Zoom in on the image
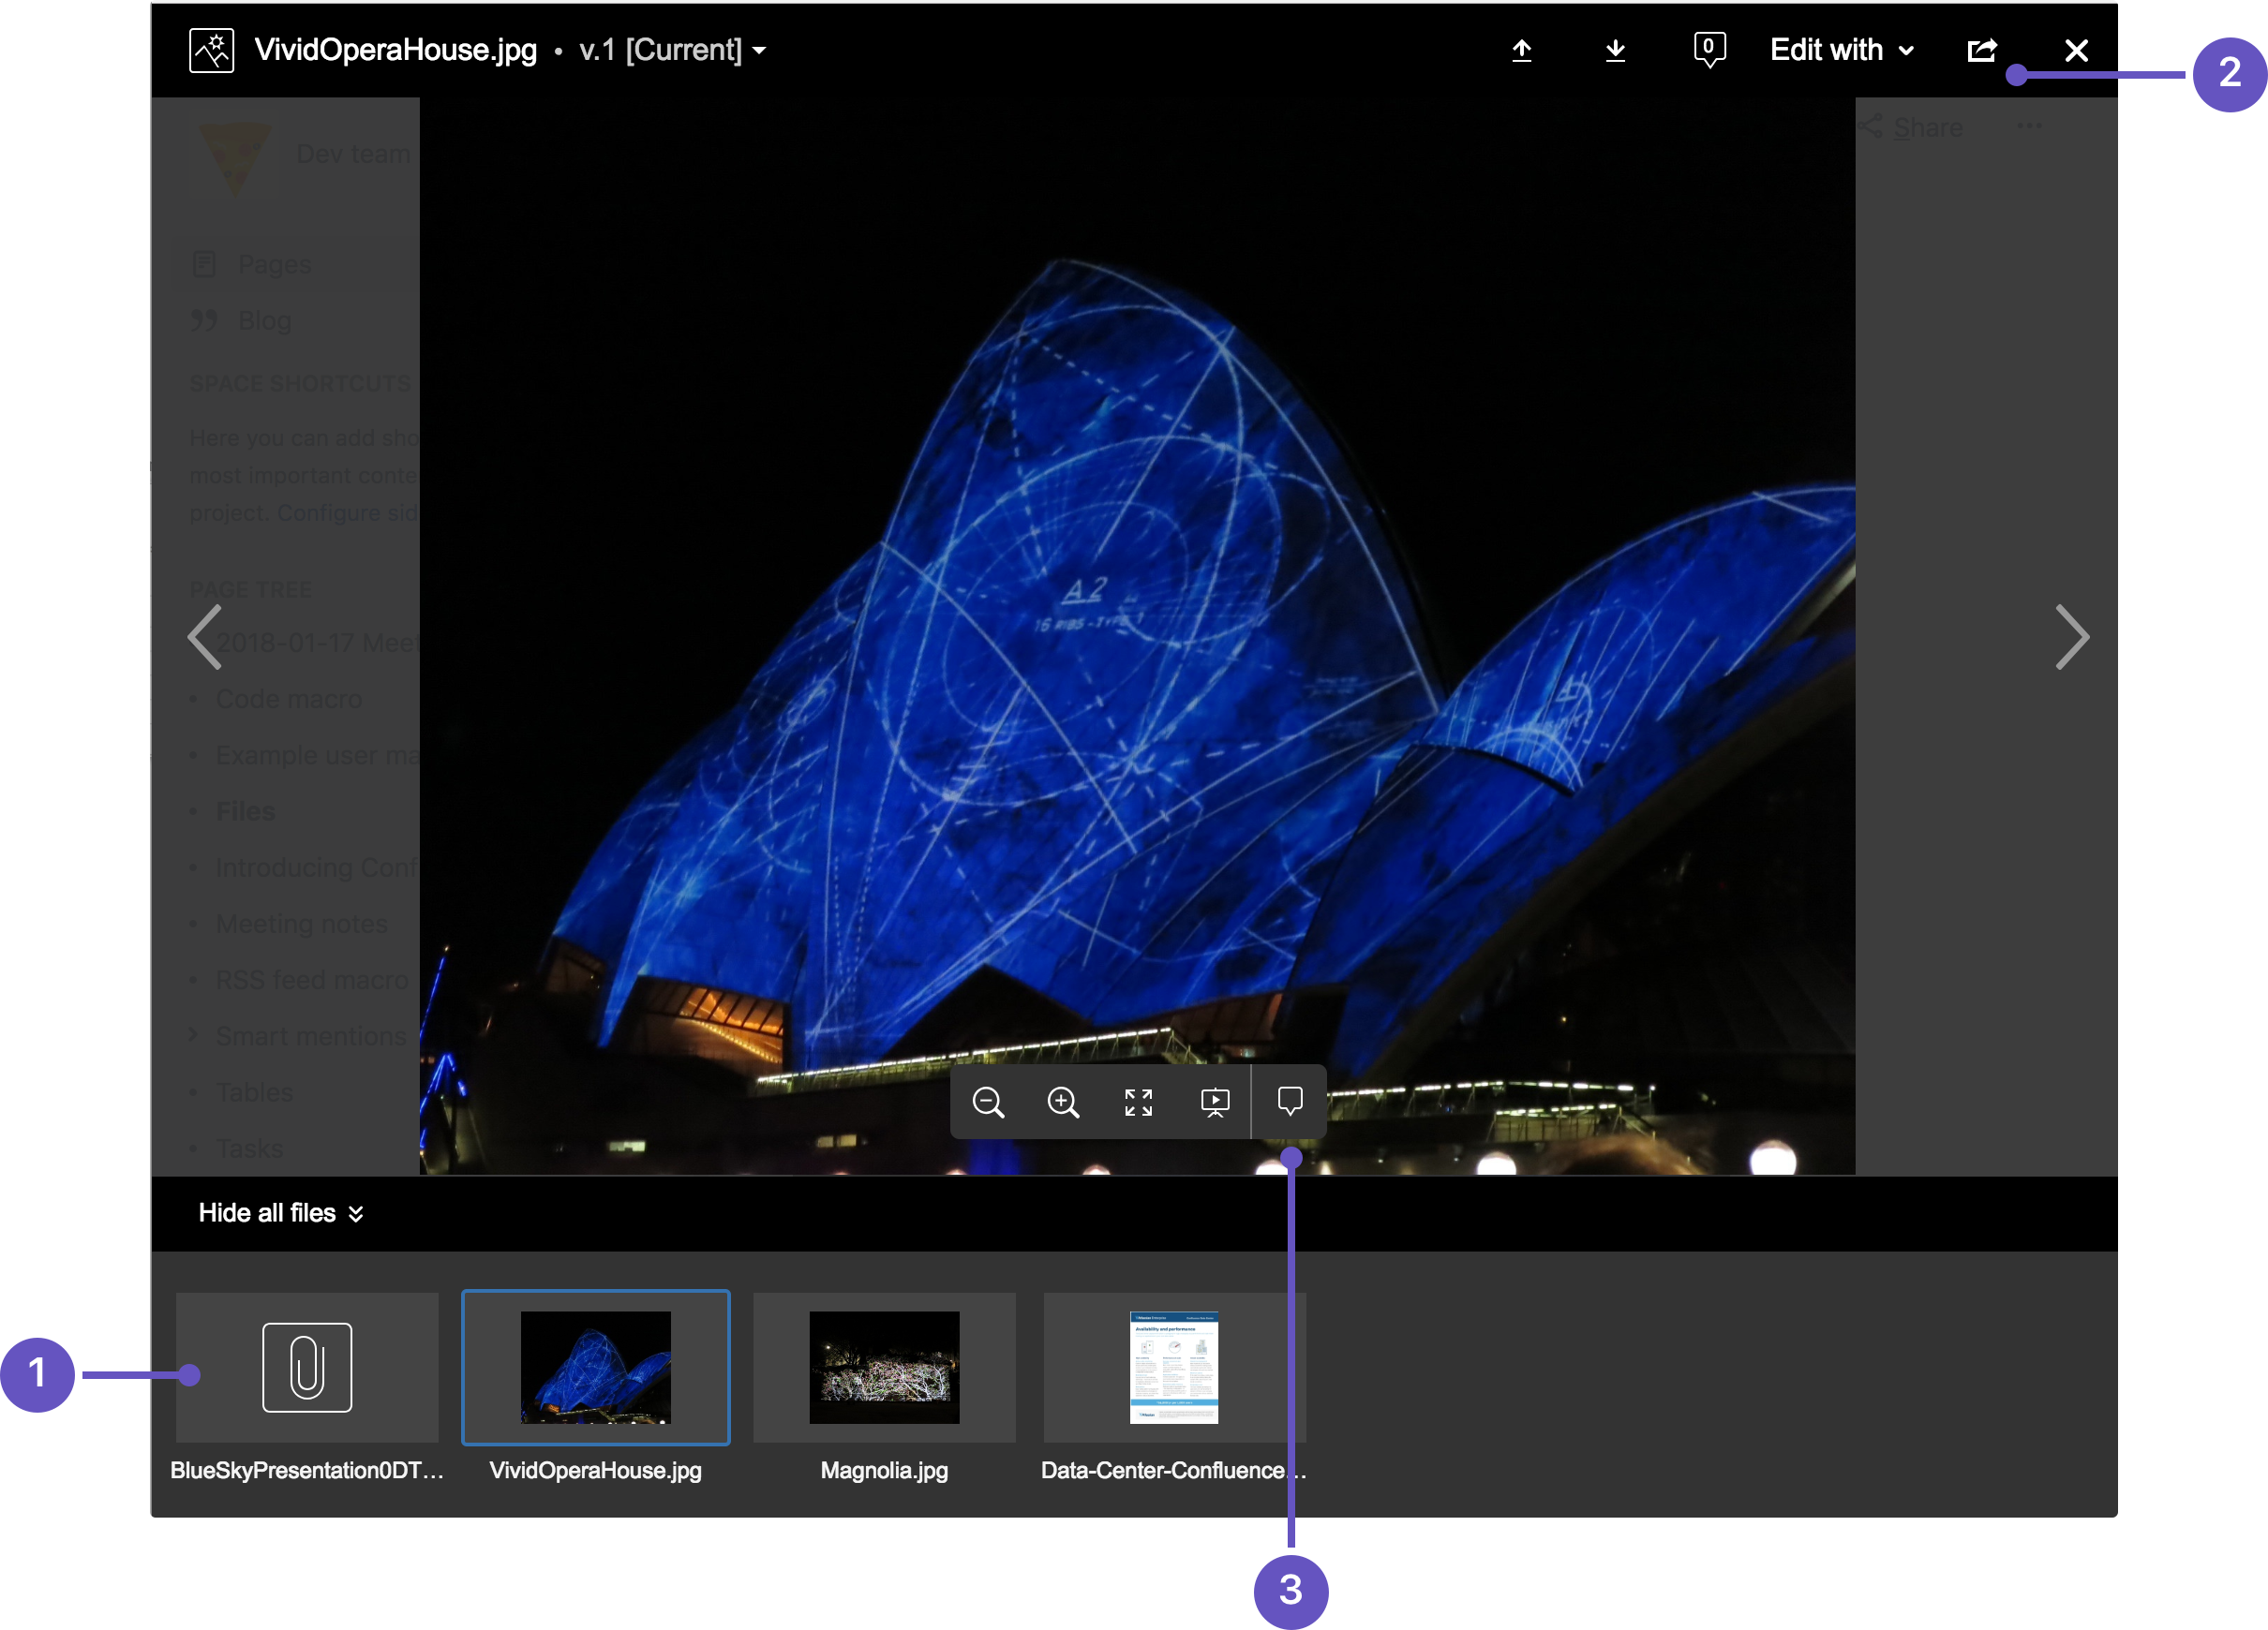 pyautogui.click(x=1062, y=1103)
